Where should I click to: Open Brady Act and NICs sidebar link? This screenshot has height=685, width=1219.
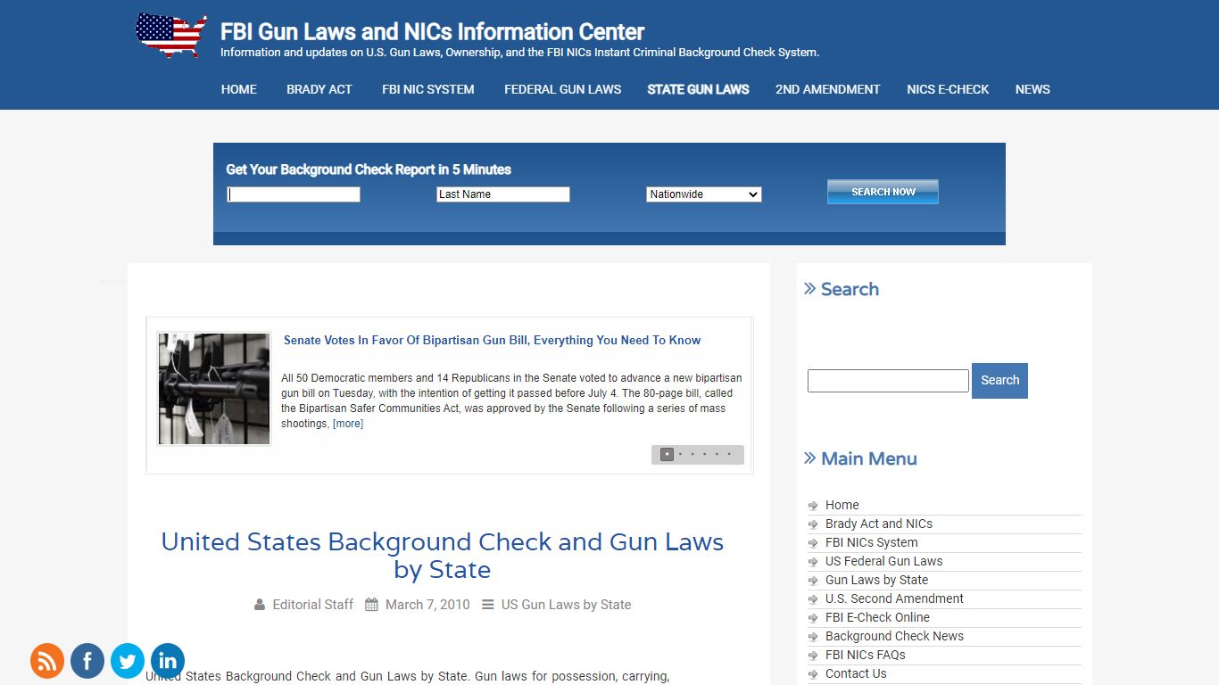(x=879, y=524)
